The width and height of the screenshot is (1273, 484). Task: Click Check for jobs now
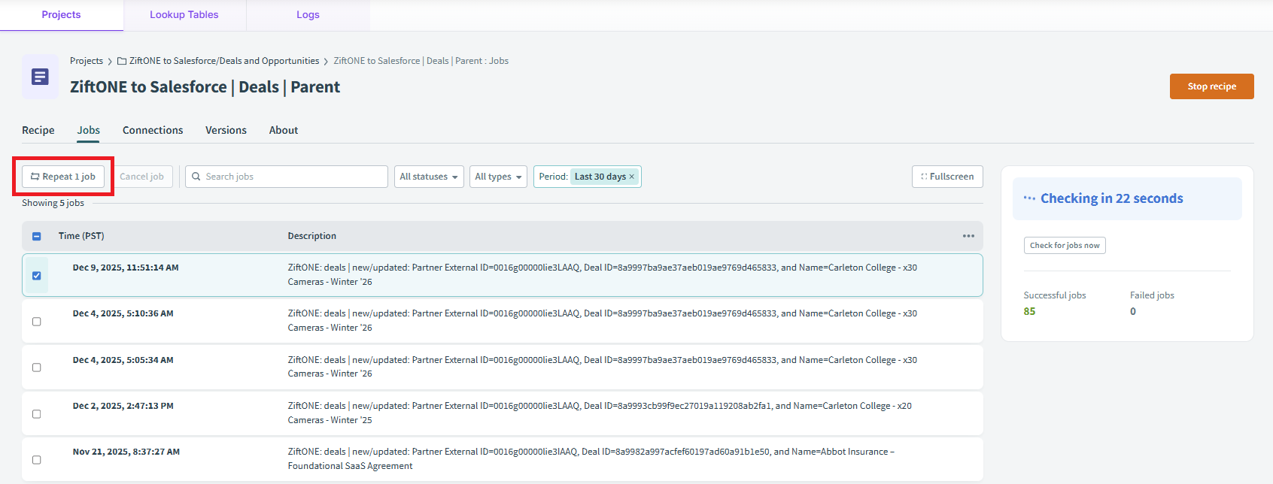[x=1065, y=246]
